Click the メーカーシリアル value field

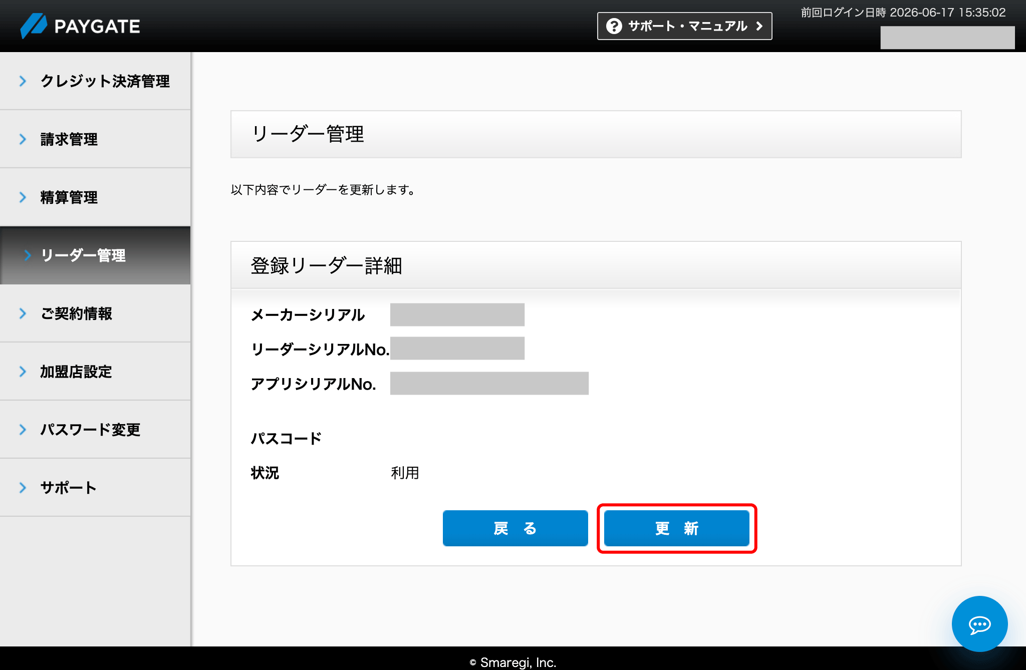point(457,314)
